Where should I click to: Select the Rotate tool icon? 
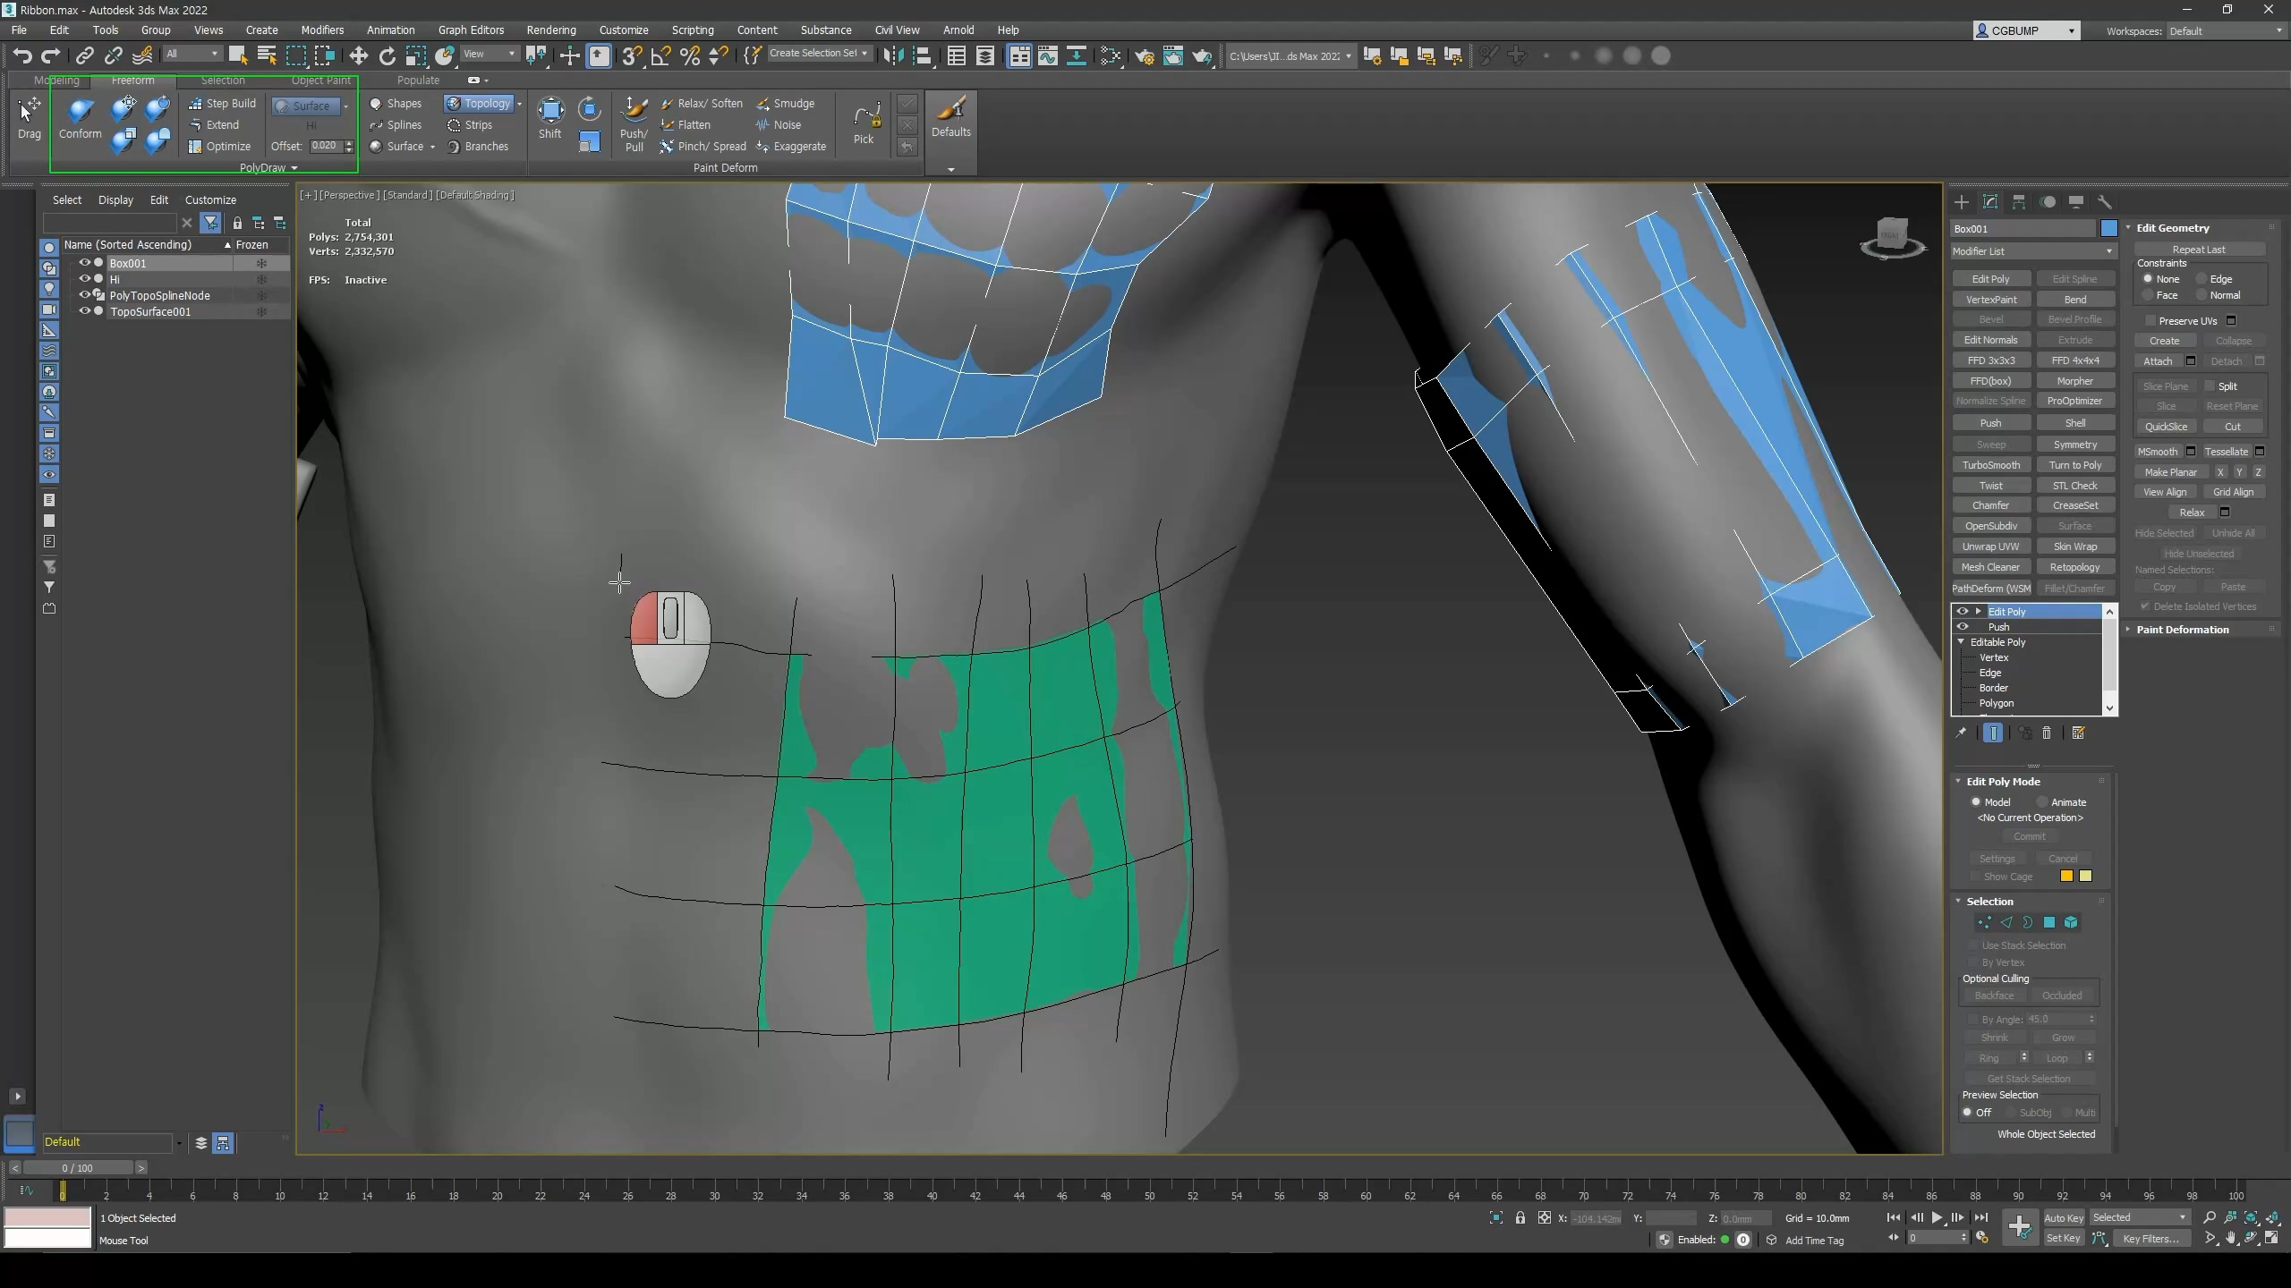(x=387, y=55)
